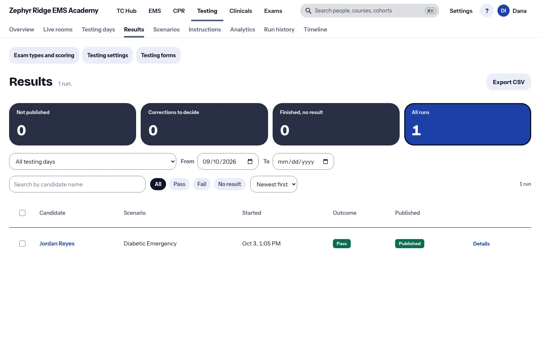Filter results by No result
This screenshot has height=341, width=546.
229,184
